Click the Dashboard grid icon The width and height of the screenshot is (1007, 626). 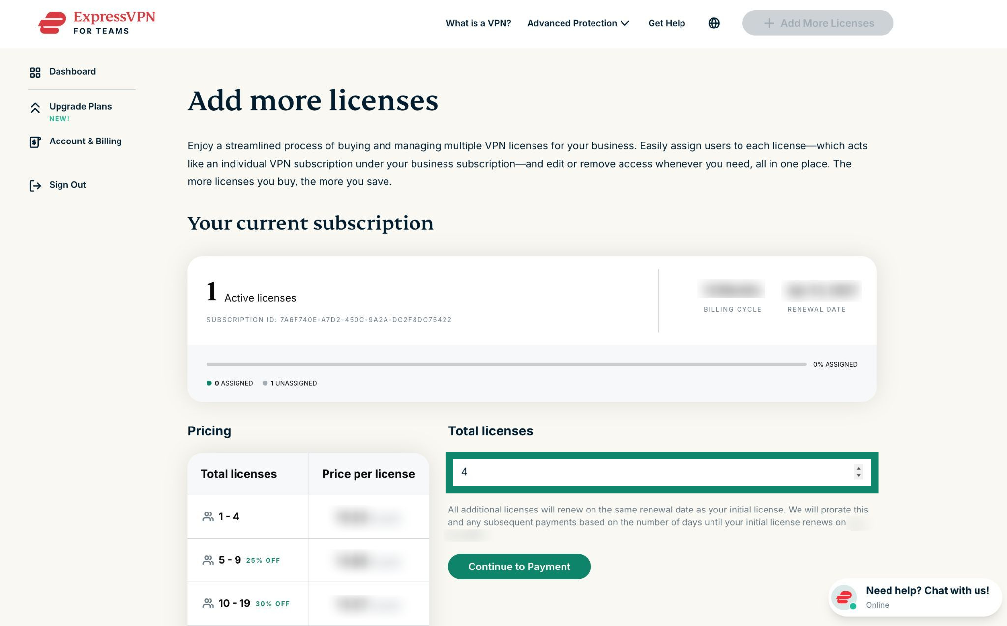(35, 72)
